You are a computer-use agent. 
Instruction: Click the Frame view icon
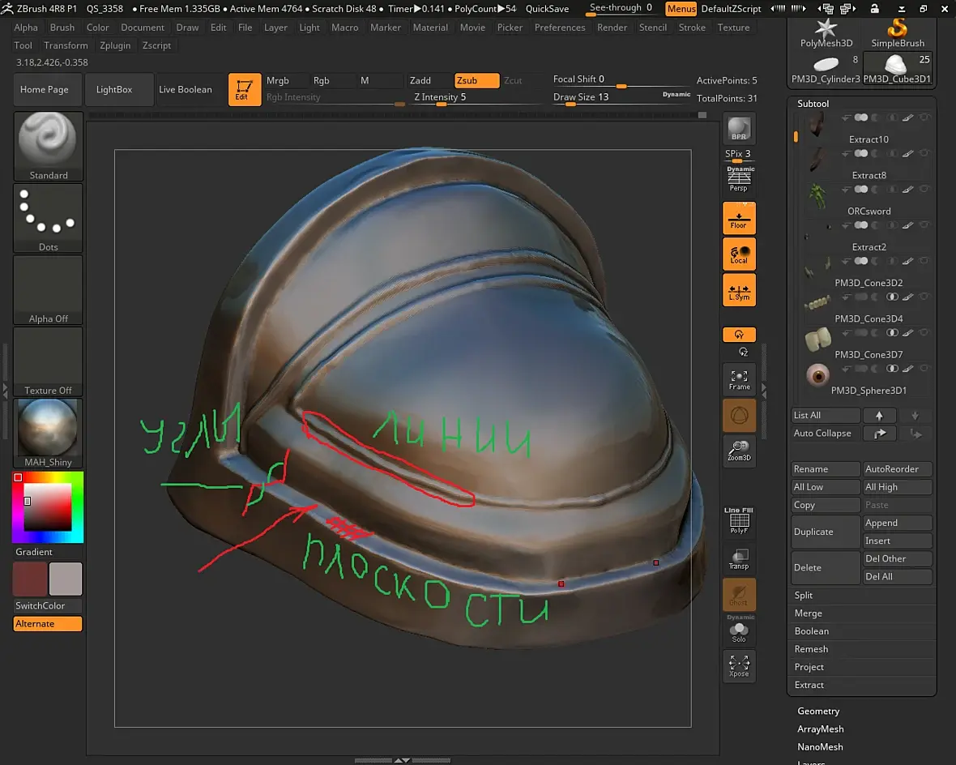point(739,379)
